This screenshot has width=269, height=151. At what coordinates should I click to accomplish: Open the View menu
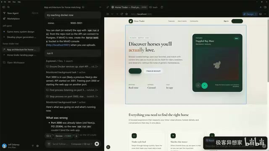coord(14,2)
